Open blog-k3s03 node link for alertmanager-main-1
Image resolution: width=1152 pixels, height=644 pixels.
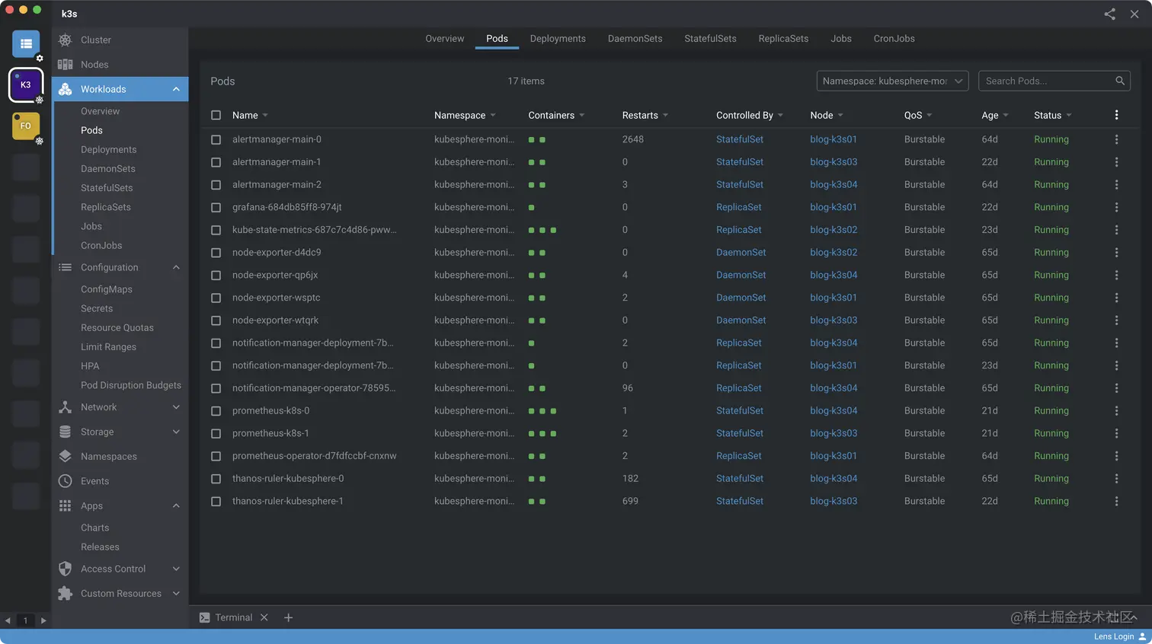[834, 162]
